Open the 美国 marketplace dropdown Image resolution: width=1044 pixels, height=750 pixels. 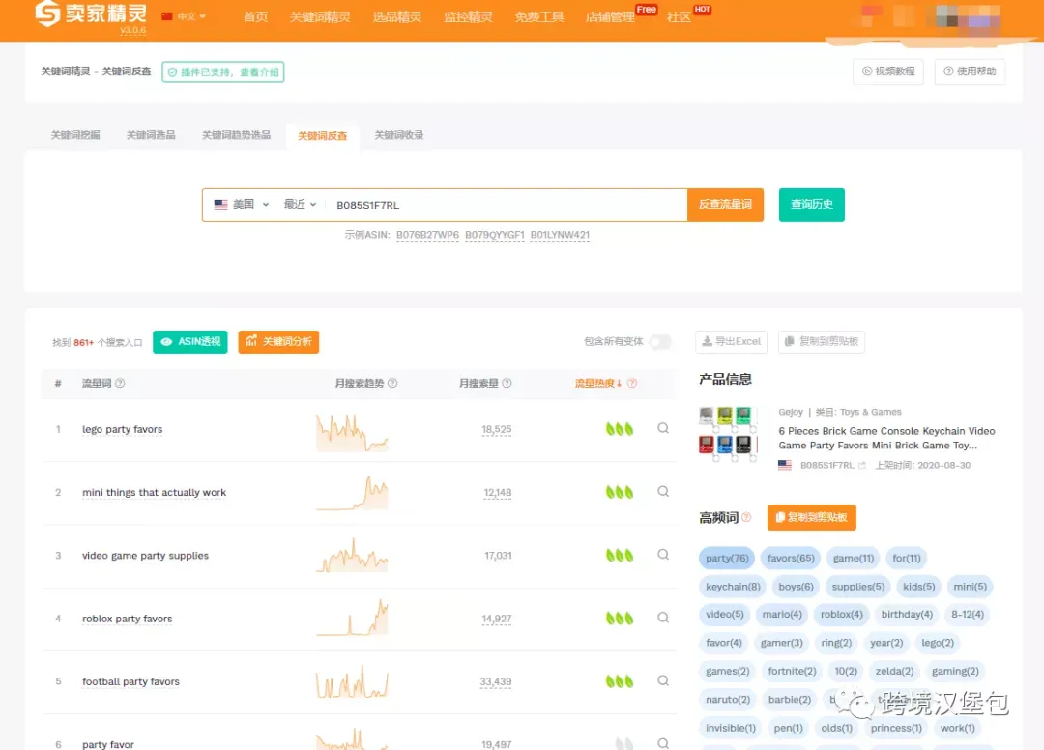click(x=241, y=204)
